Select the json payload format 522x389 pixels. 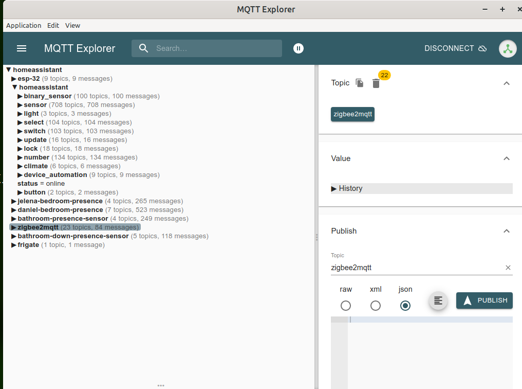405,306
